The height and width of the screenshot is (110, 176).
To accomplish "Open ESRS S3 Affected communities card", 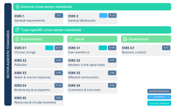I will click(x=92, y=75).
